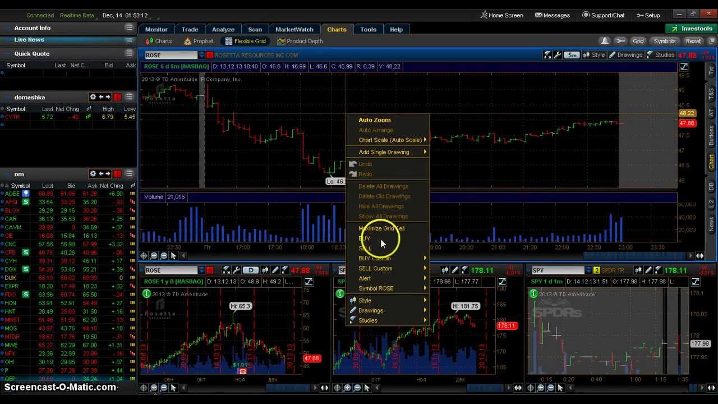Switch to the Monitor tab
718x404 pixels.
pyautogui.click(x=157, y=29)
